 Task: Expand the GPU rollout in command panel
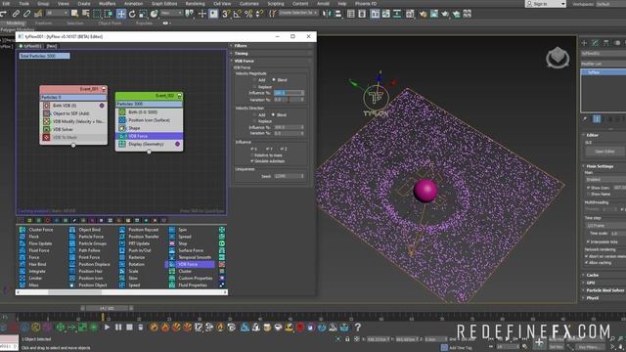tap(591, 283)
